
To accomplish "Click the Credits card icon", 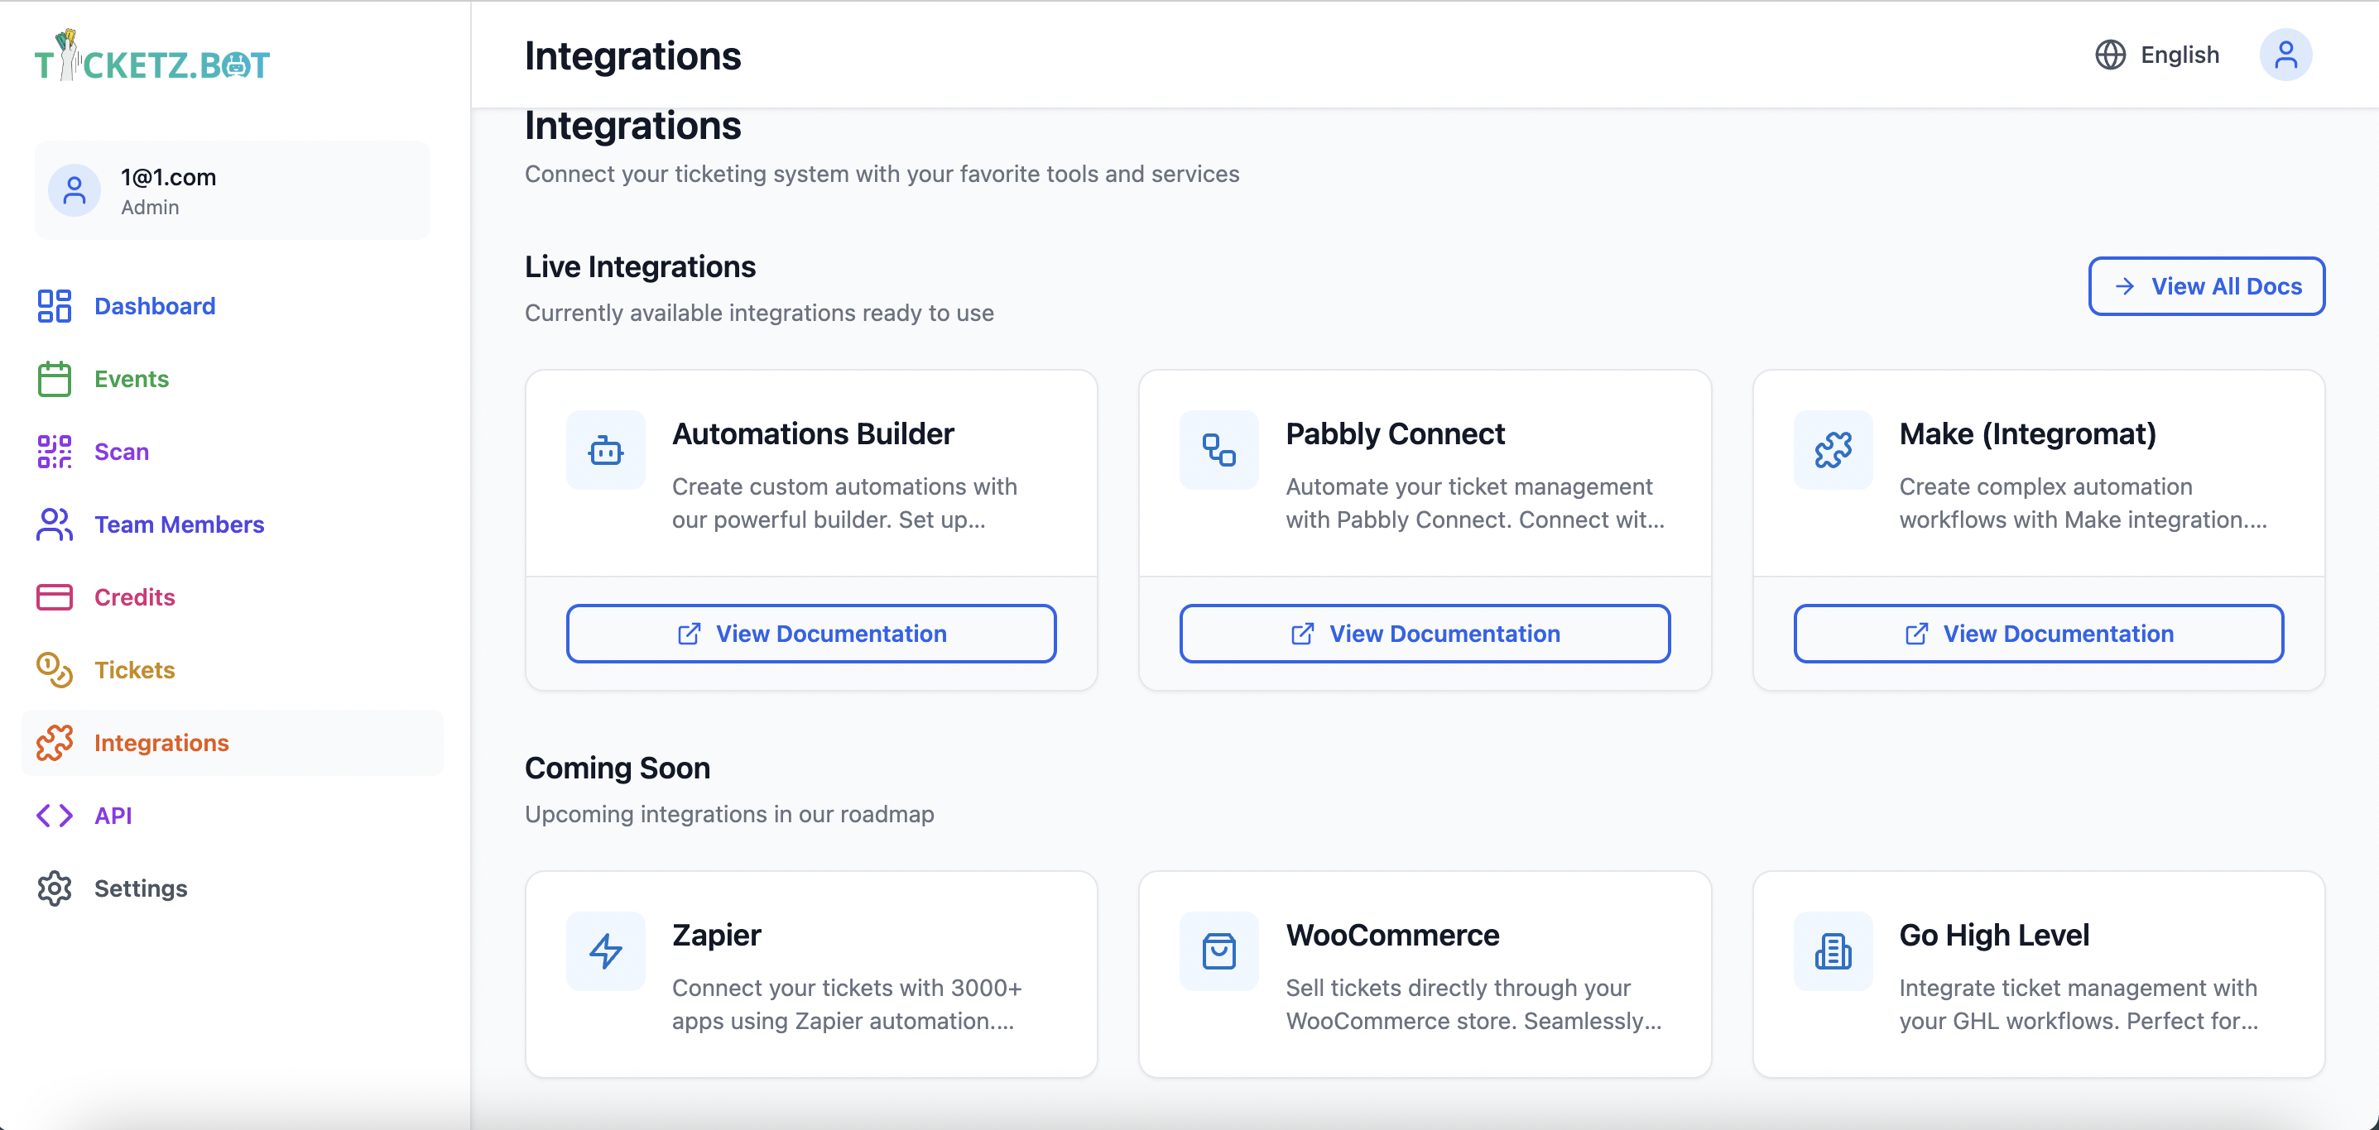I will (x=55, y=597).
